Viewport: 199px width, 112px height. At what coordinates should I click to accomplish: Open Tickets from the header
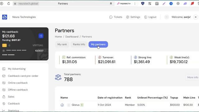[116, 17]
